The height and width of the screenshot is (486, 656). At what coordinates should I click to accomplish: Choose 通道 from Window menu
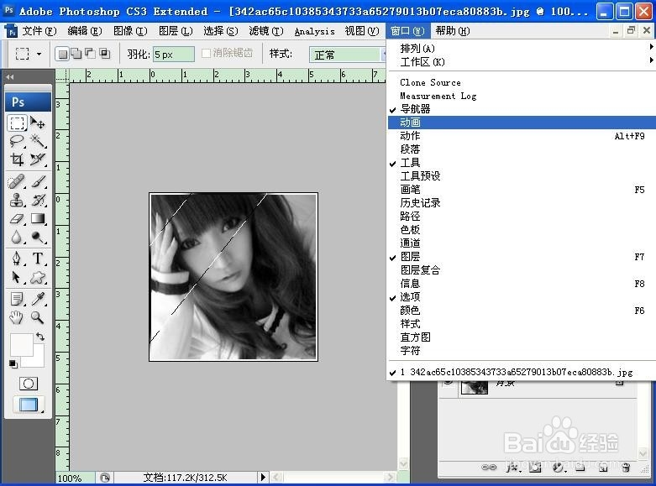pos(522,243)
